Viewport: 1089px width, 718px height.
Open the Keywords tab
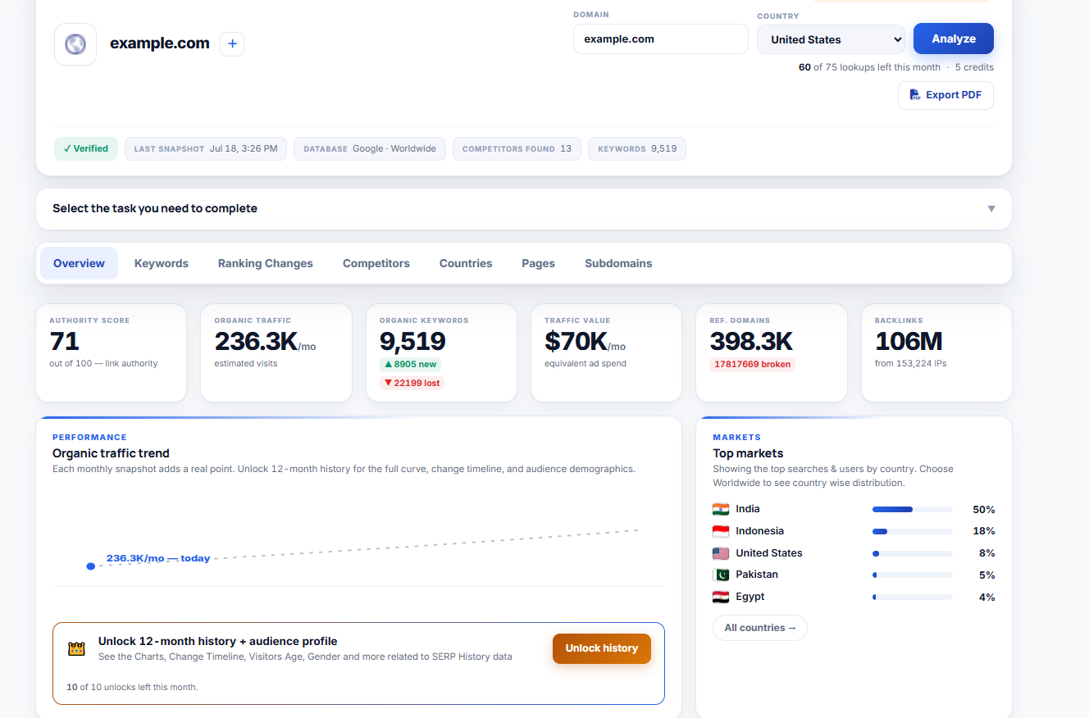point(162,263)
